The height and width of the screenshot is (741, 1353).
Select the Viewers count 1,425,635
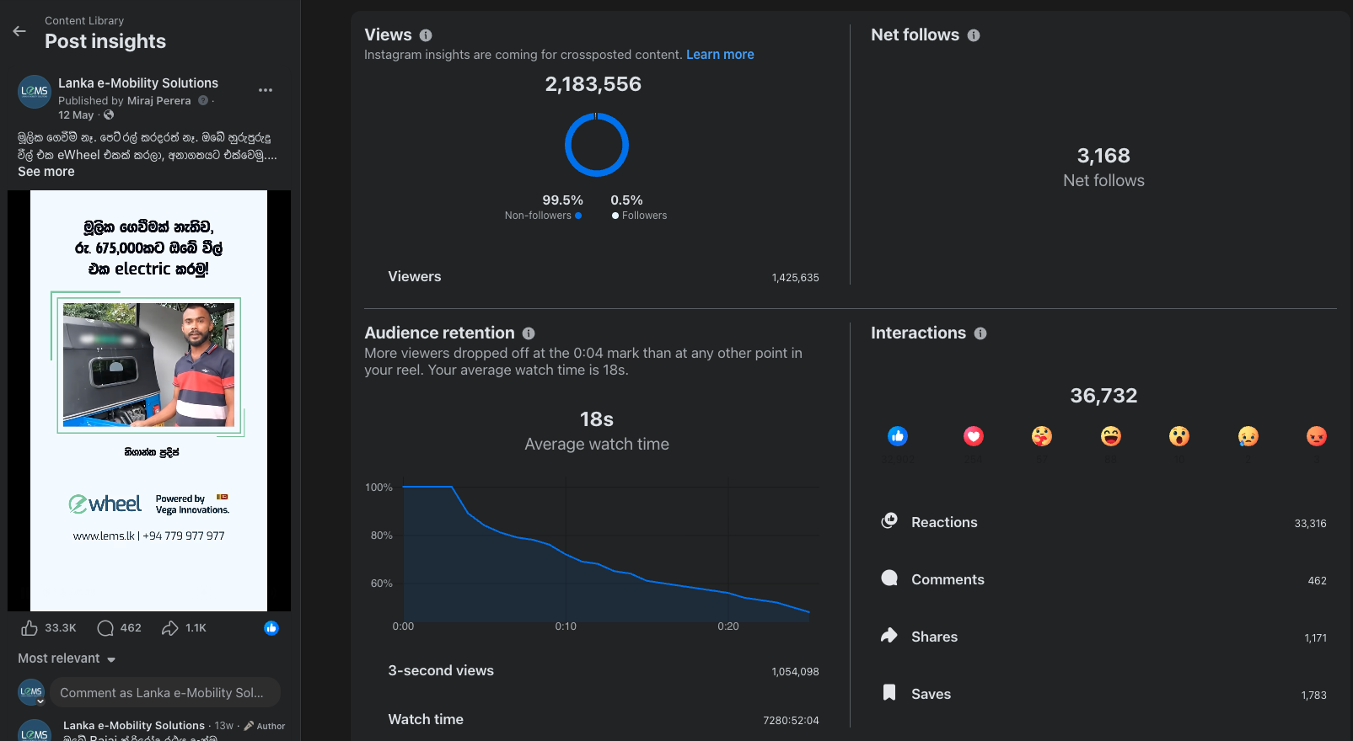(795, 278)
